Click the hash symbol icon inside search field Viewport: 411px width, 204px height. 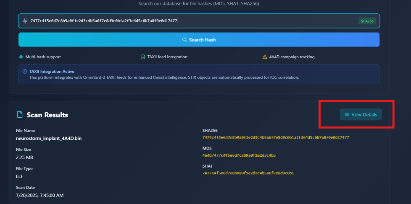pyautogui.click(x=25, y=21)
